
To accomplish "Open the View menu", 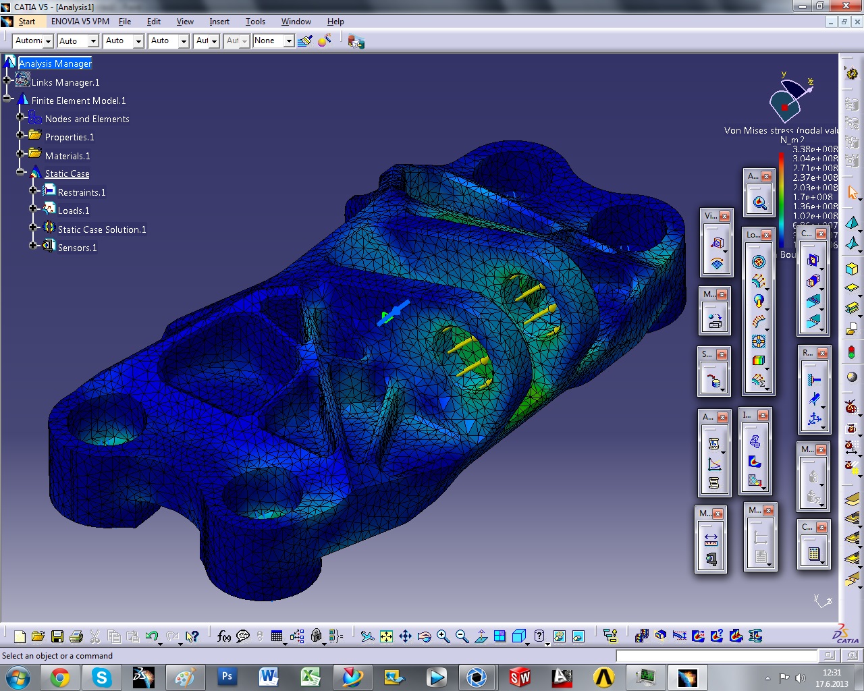I will click(185, 22).
